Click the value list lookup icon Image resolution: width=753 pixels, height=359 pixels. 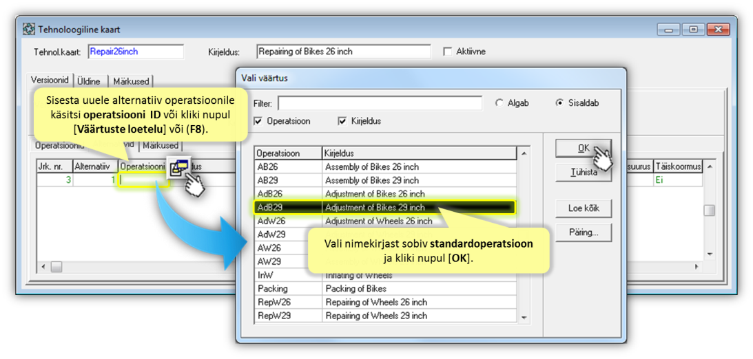click(178, 167)
